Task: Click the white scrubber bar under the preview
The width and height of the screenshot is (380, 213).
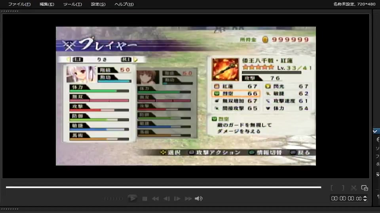Action: 163,187
